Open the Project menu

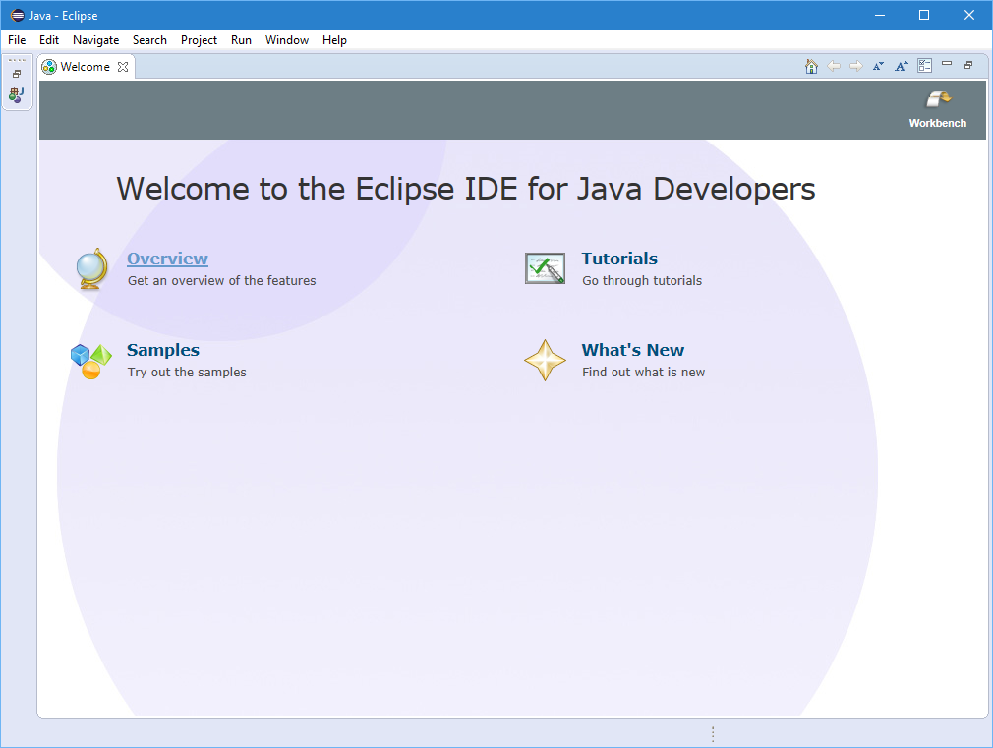[x=199, y=40]
